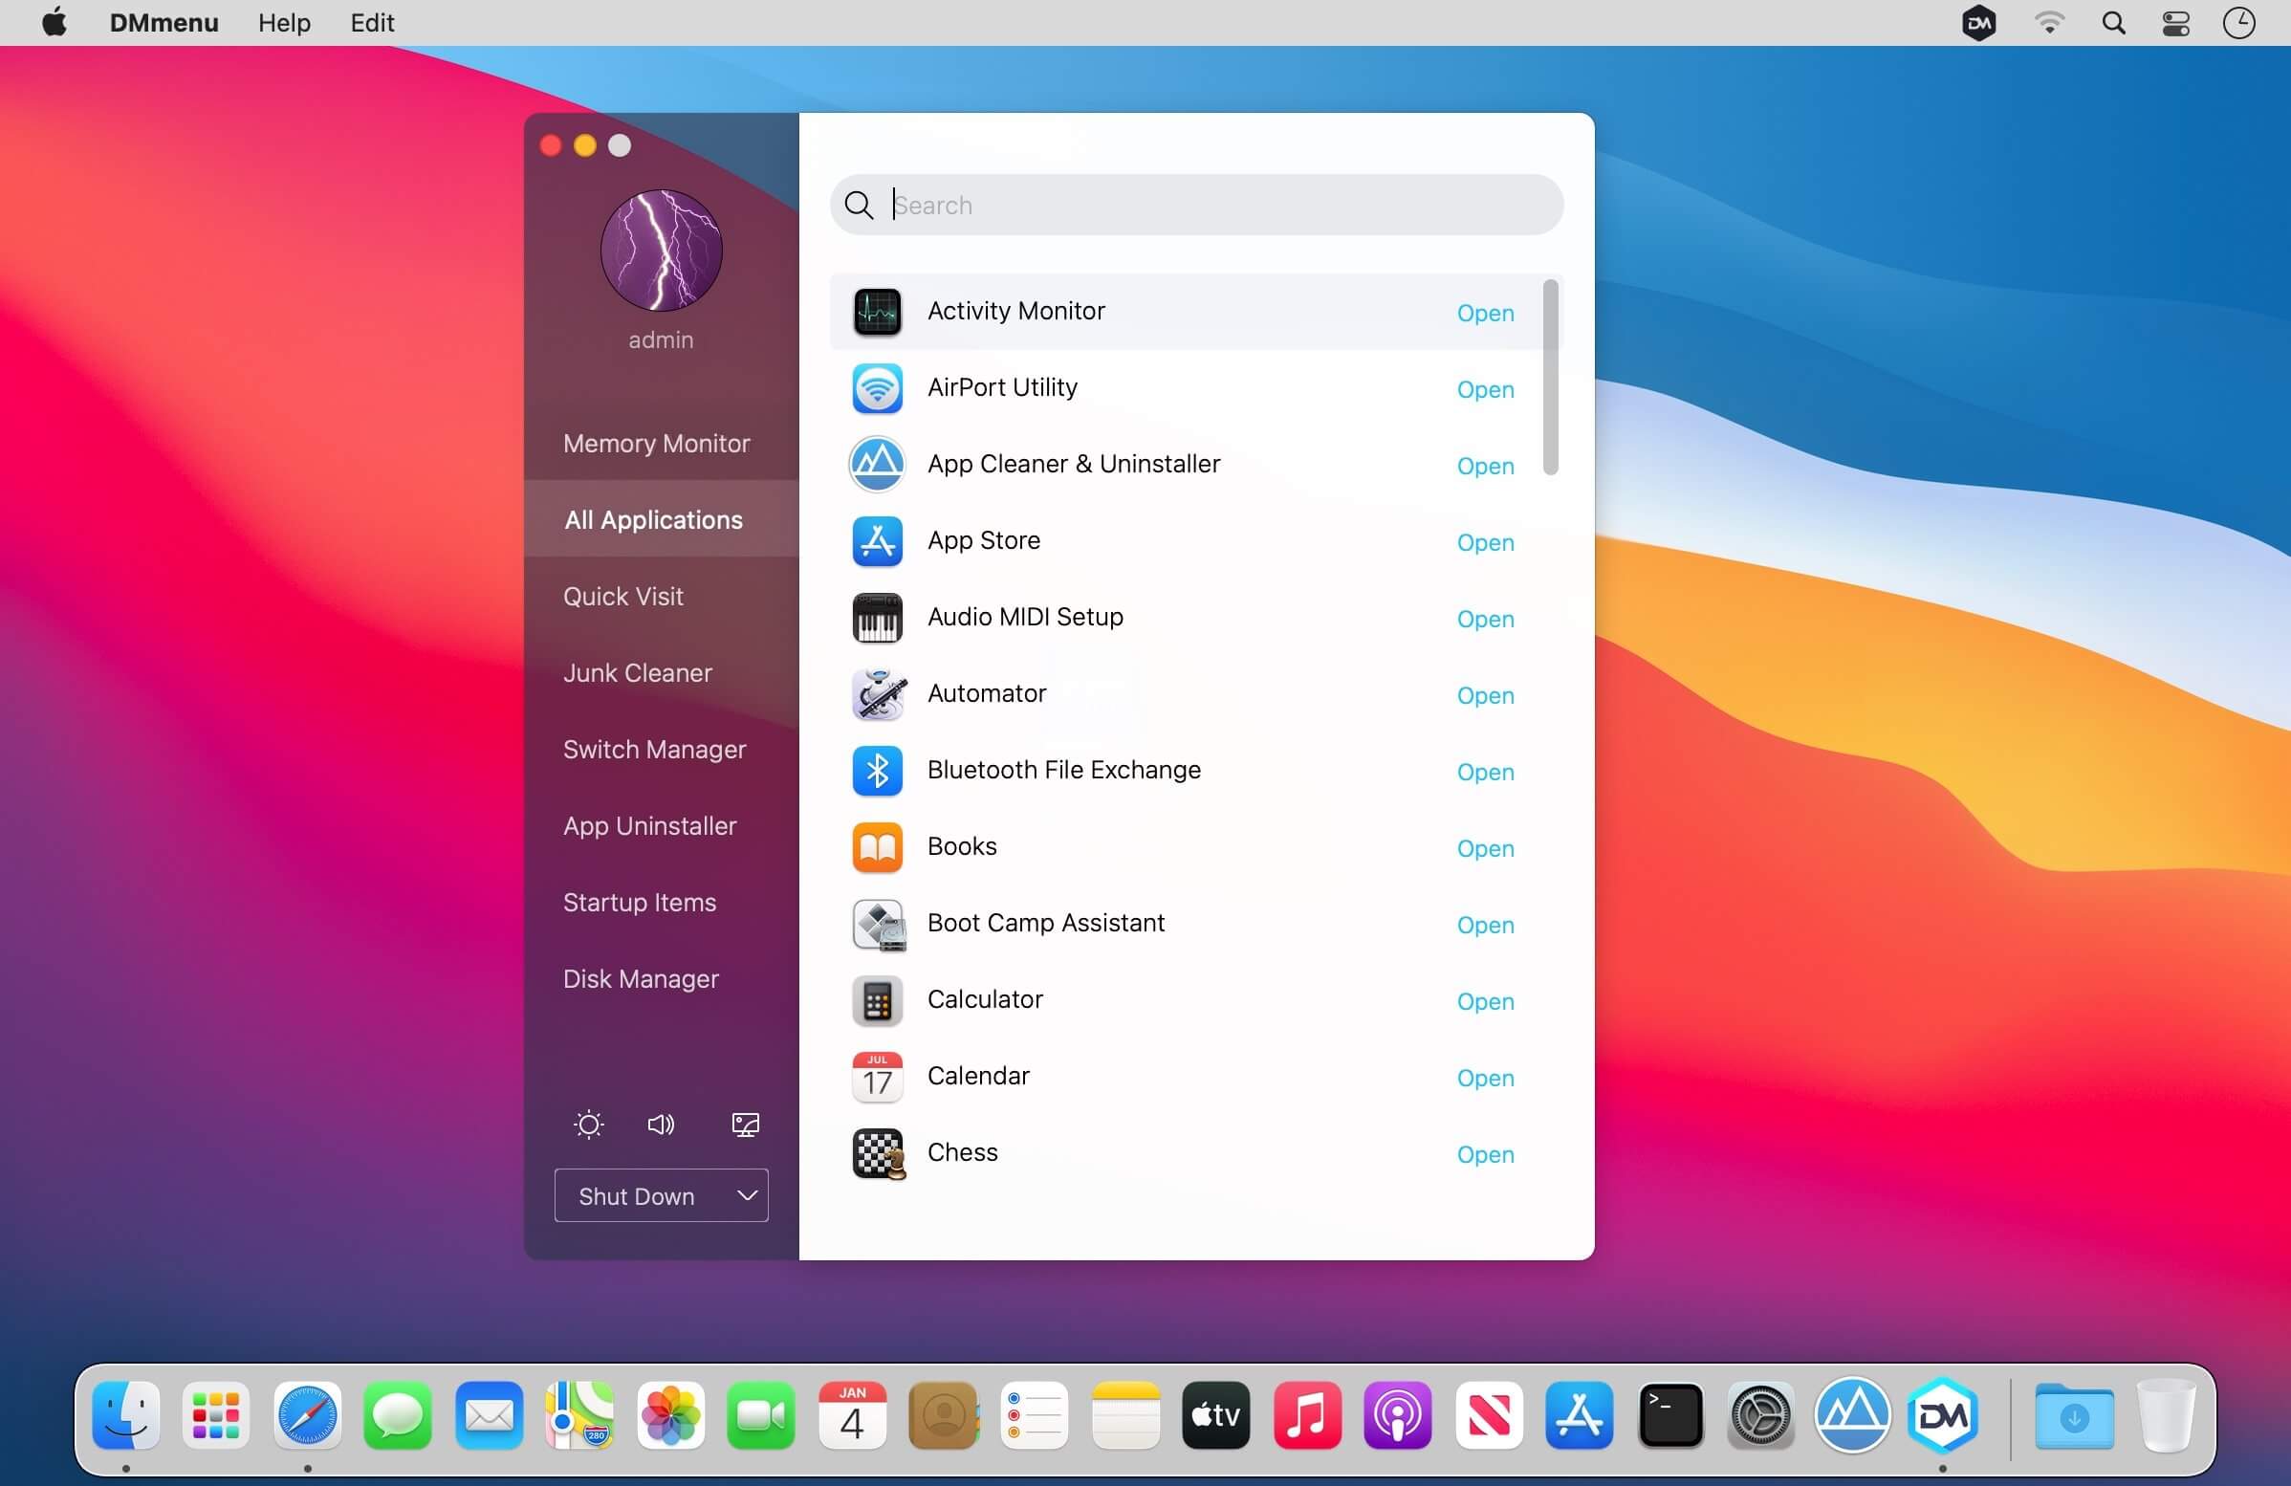Click the AirPort Utility app icon

tap(877, 389)
